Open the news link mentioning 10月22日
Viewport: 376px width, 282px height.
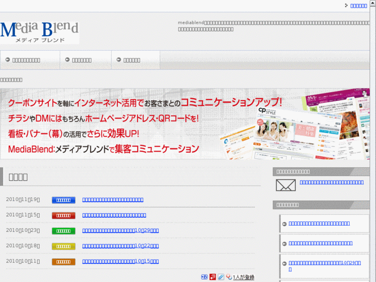[x=121, y=246]
